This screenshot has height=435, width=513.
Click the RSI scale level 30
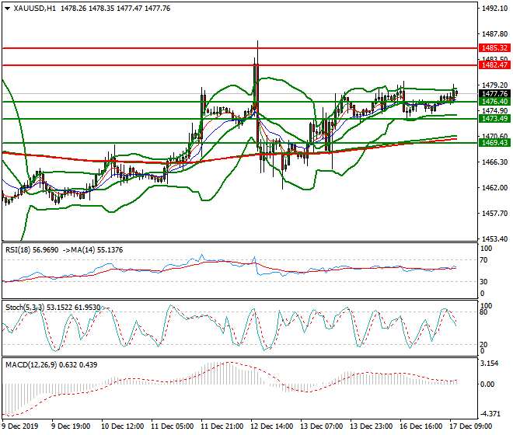click(x=483, y=282)
